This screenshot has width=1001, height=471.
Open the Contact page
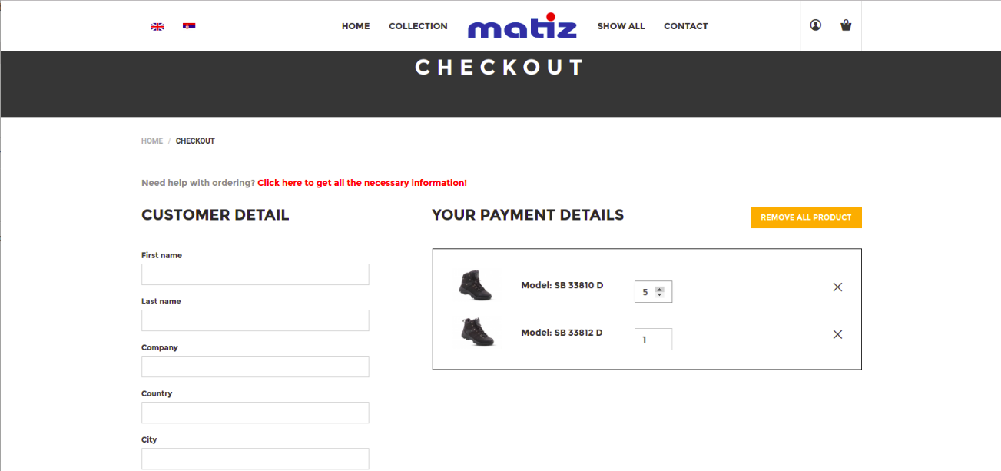[x=685, y=26]
